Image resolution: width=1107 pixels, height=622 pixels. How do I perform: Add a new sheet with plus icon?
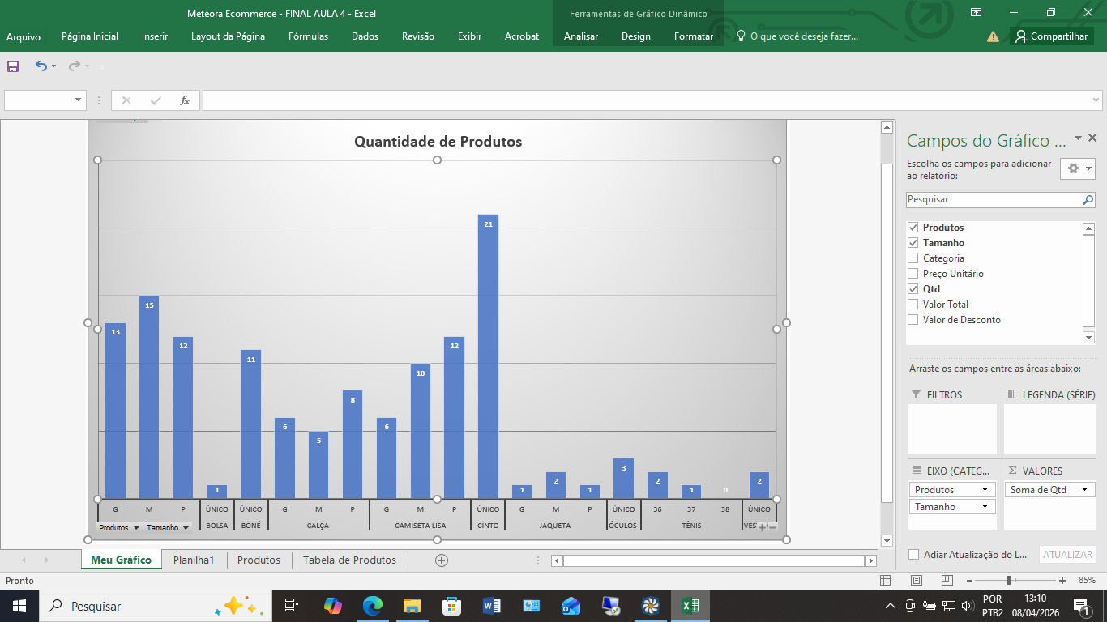click(x=441, y=560)
